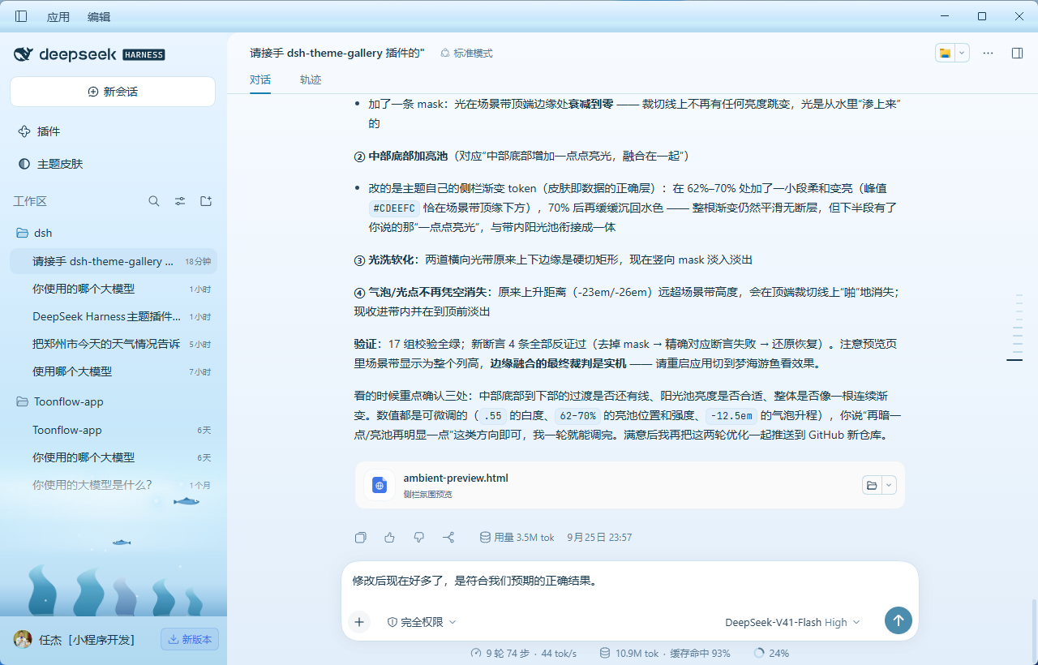Click the conversation outline marker strip

click(x=1014, y=328)
